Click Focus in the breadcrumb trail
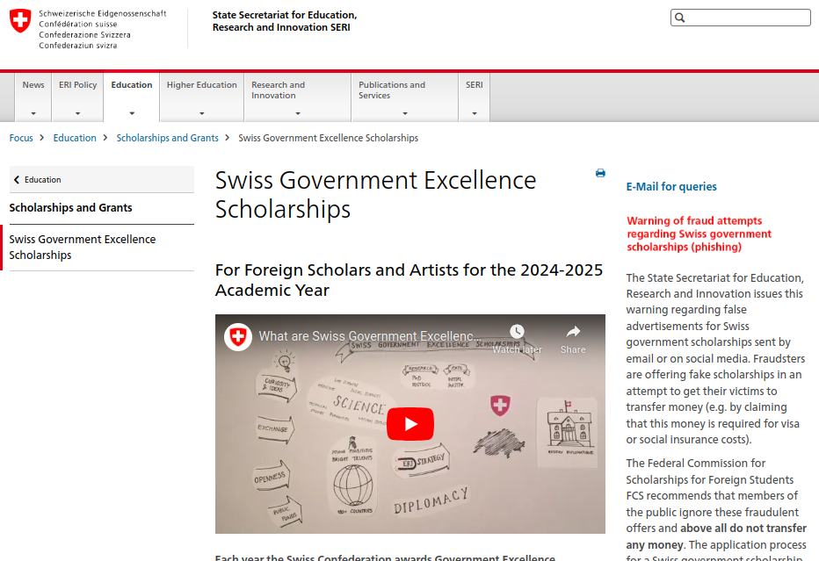Viewport: 819px width, 561px height. 20,138
